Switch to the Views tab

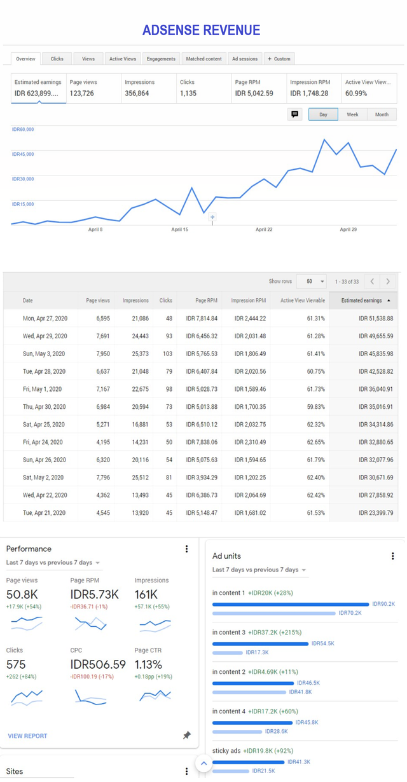coord(88,58)
